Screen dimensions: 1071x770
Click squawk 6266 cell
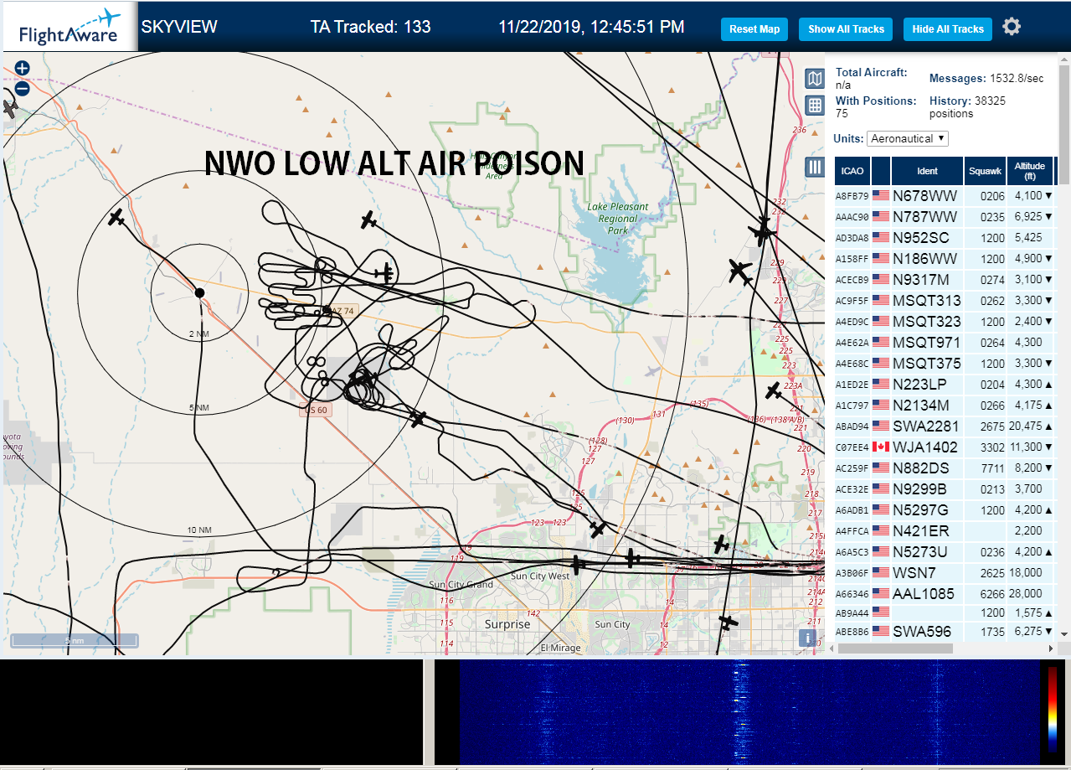coord(984,594)
